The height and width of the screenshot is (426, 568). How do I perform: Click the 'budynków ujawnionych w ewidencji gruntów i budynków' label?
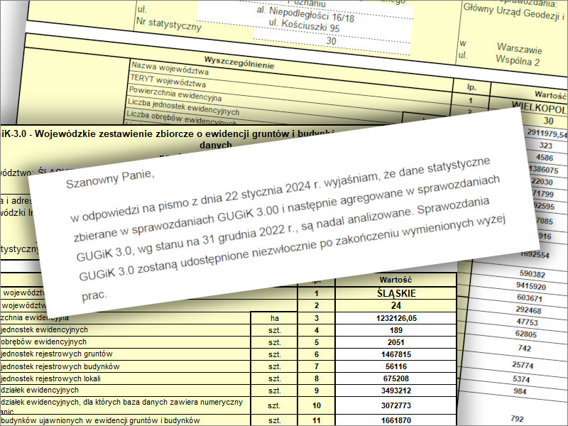click(x=100, y=420)
